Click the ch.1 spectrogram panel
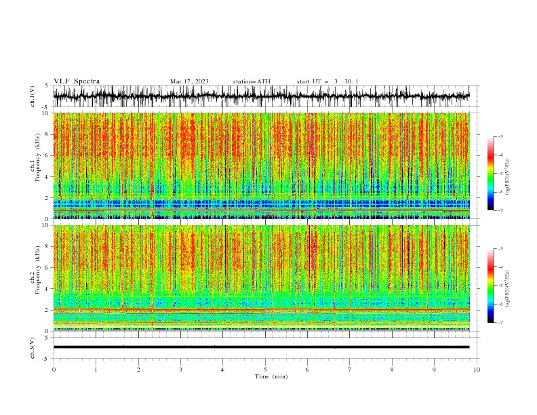Viewport: 537px width, 415px height. click(261, 165)
